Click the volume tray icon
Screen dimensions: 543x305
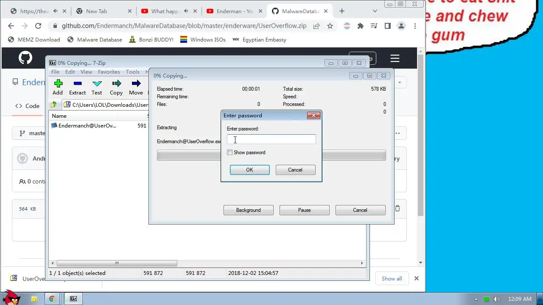[496, 299]
